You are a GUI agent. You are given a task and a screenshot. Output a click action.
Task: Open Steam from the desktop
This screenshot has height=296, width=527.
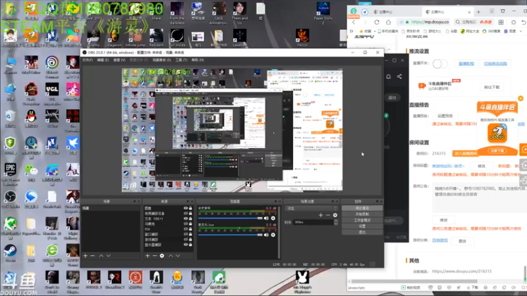coord(10,253)
